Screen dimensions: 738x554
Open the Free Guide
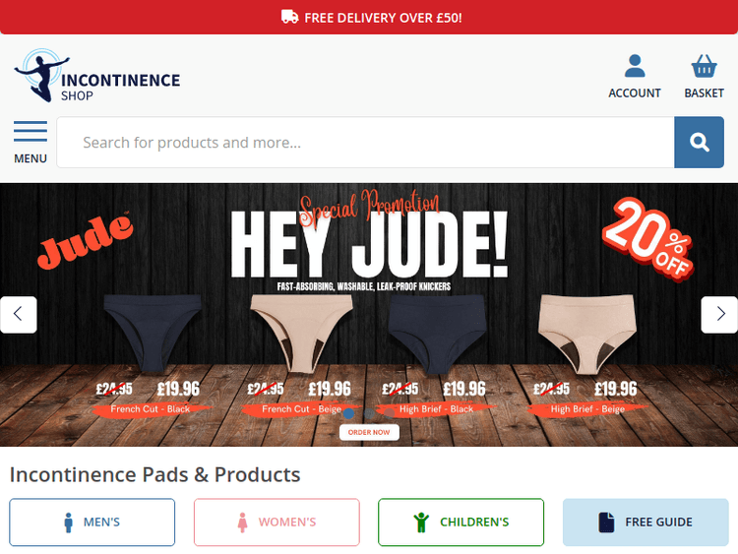[x=646, y=522]
